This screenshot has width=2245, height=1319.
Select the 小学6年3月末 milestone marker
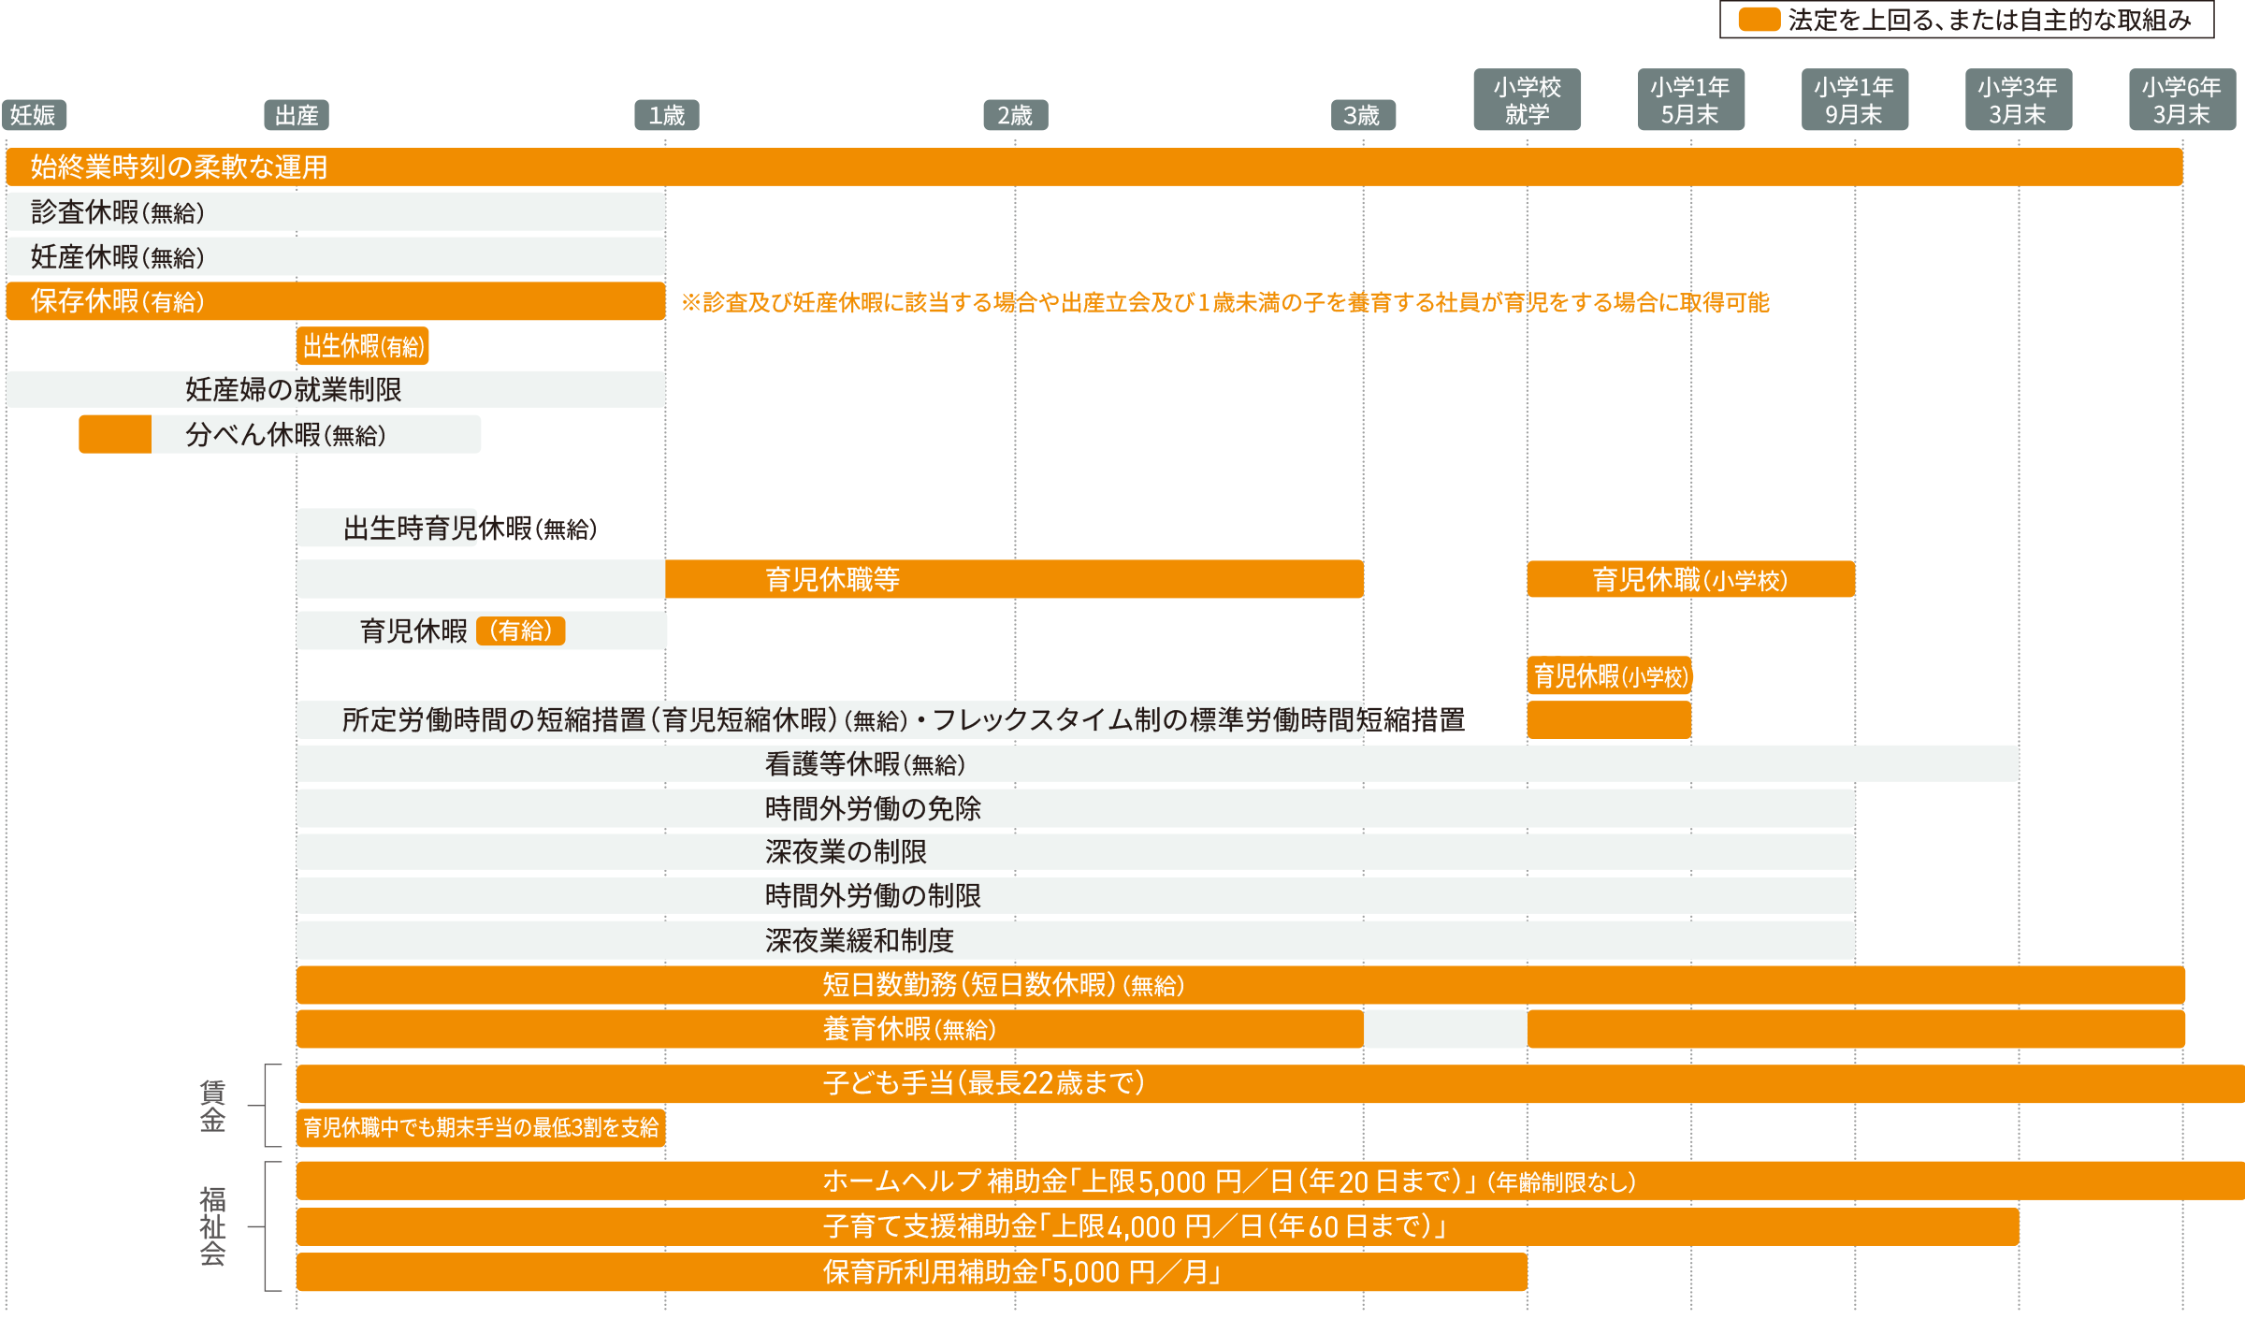(x=2182, y=99)
